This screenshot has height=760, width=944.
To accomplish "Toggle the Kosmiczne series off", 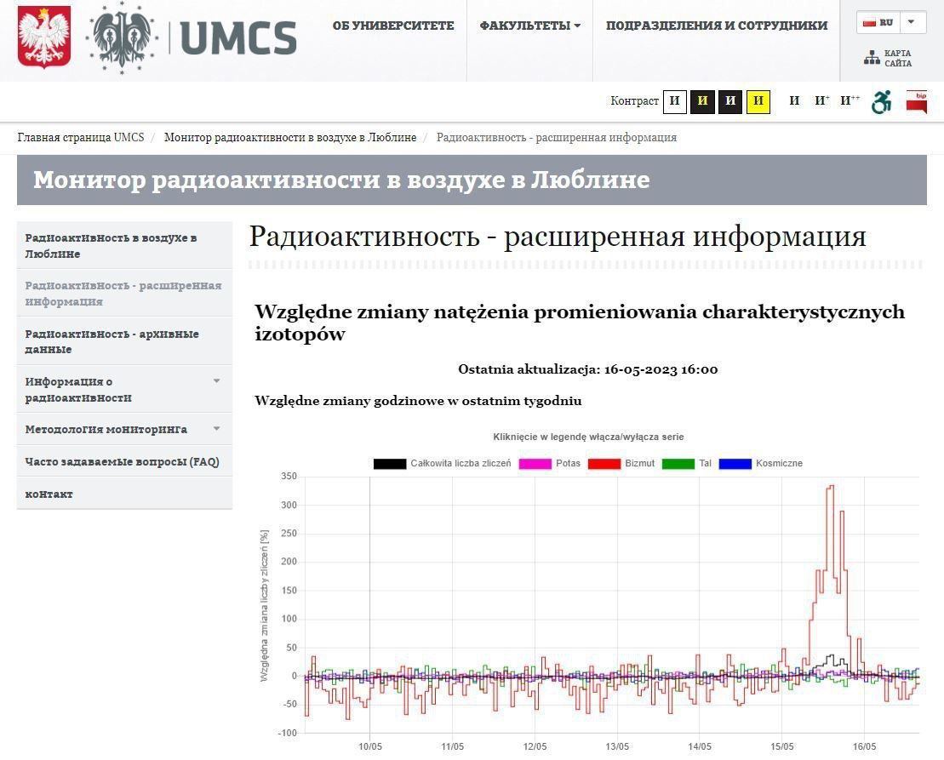I will pyautogui.click(x=773, y=463).
